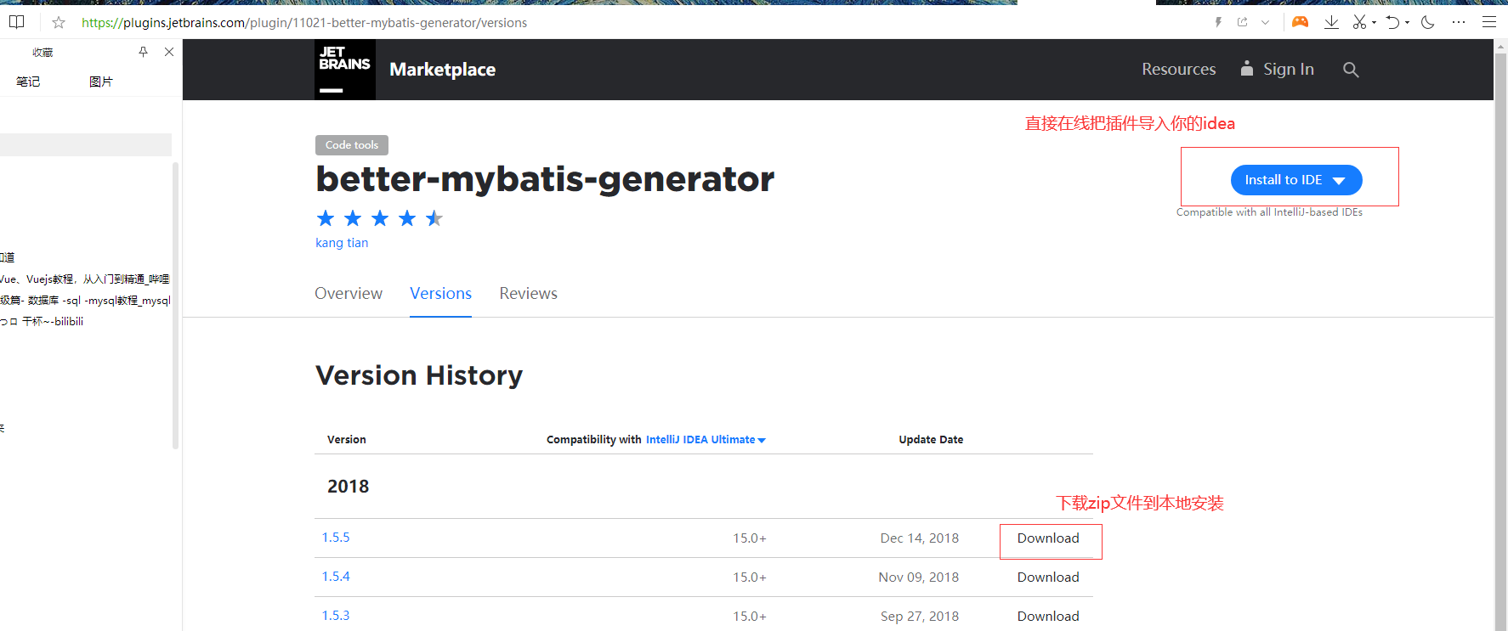
Task: Click the share page icon
Action: pos(1243,22)
